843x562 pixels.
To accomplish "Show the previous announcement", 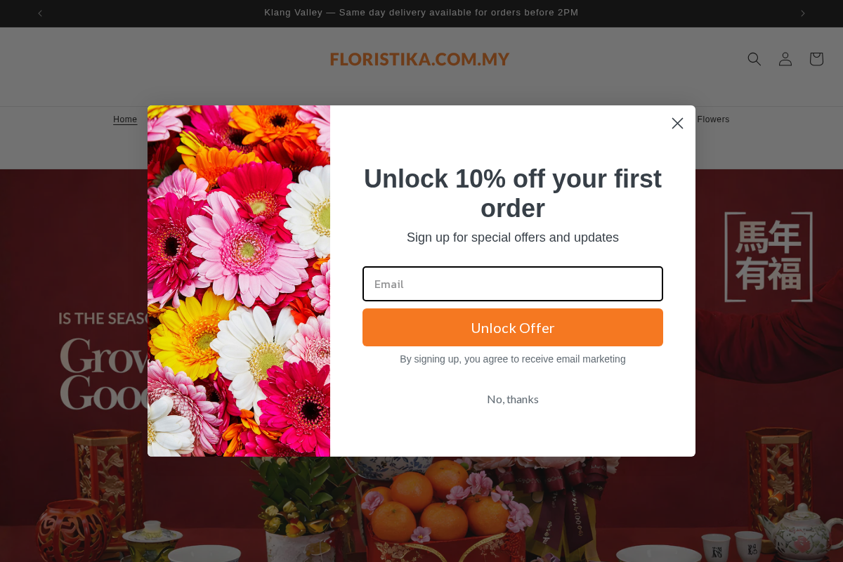I will (x=40, y=13).
